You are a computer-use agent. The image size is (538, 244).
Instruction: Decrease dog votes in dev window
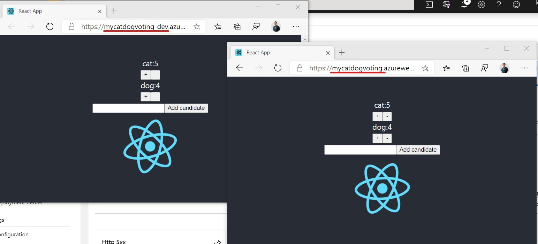156,97
